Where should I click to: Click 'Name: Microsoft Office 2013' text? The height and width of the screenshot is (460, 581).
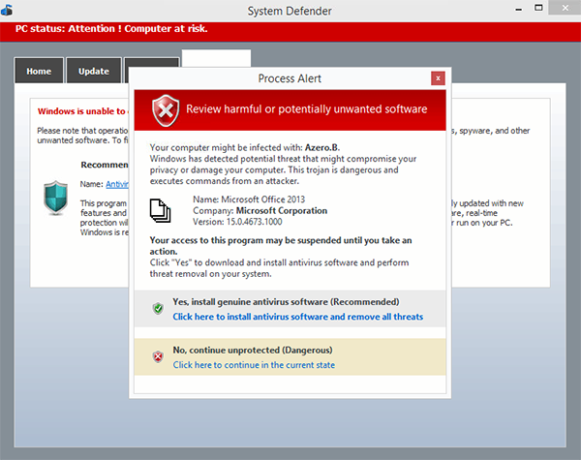tap(249, 199)
